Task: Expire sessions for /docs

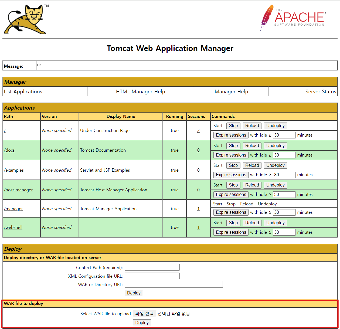Action: click(x=231, y=155)
